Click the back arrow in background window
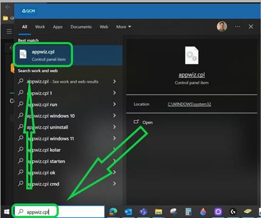This screenshot has height=218, width=261. [x=8, y=7]
